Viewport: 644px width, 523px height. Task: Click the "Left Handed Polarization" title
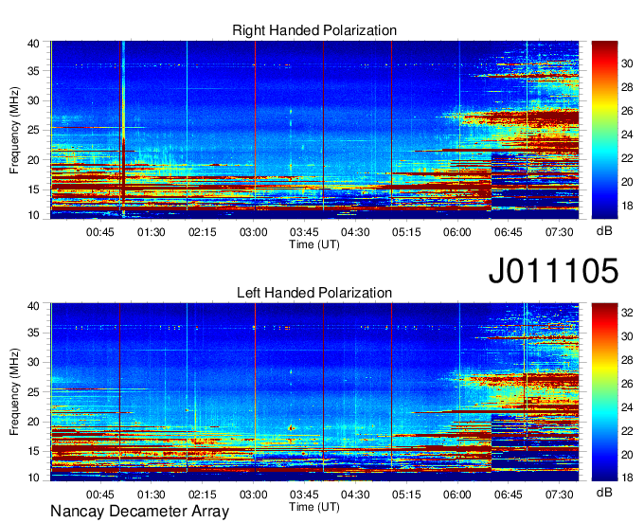pos(314,293)
